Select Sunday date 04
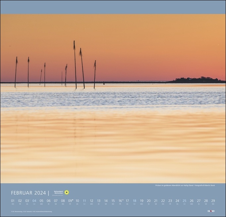Image resolution: width=226 pixels, height=217 pixels. click(x=34, y=201)
